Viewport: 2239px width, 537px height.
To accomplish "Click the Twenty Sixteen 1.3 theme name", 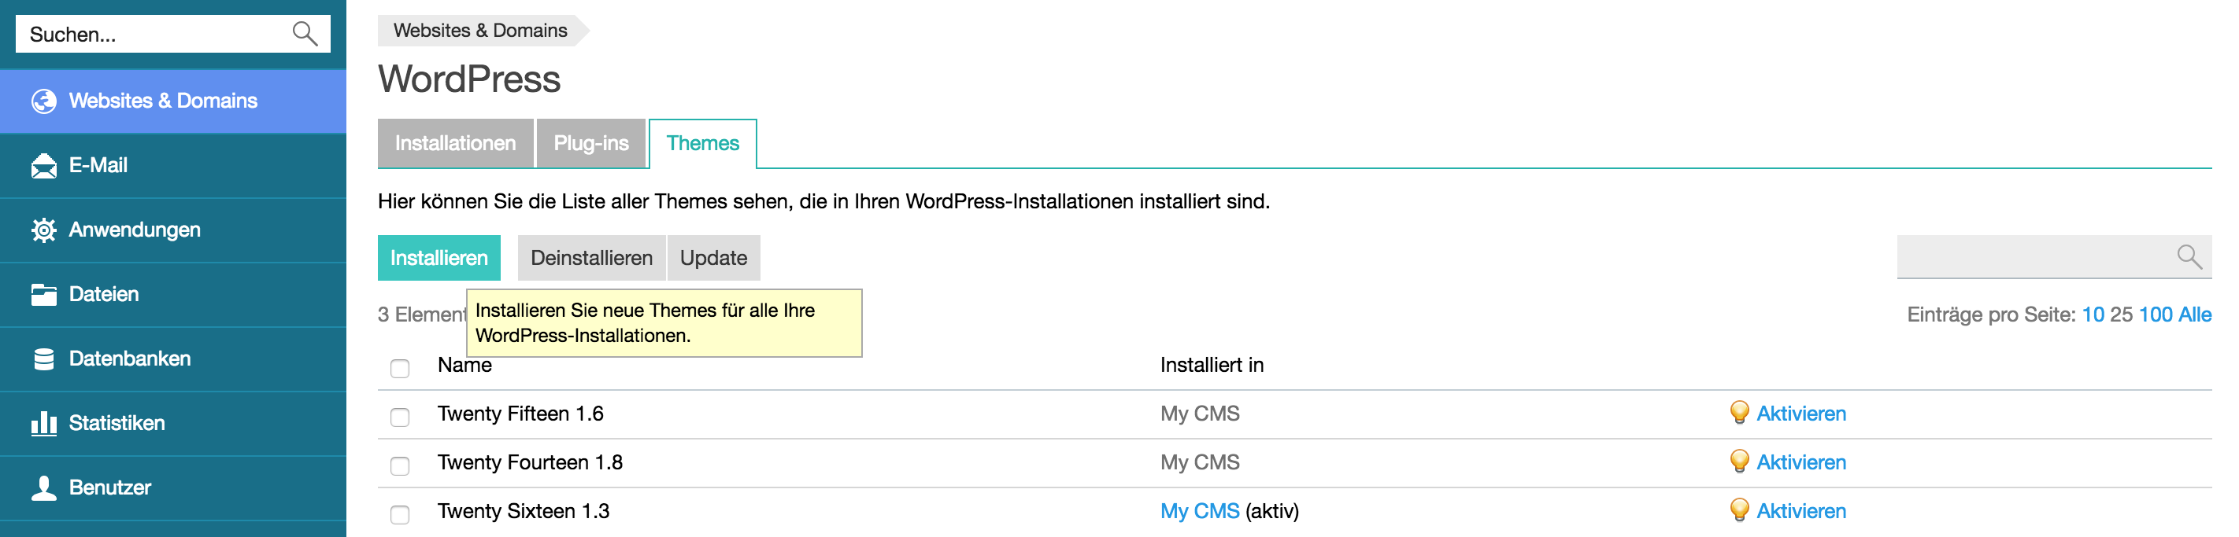I will point(524,511).
